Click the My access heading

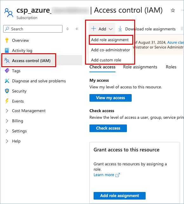click(x=99, y=80)
